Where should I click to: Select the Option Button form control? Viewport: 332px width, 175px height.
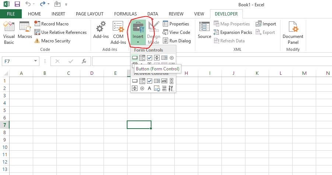tap(171, 58)
